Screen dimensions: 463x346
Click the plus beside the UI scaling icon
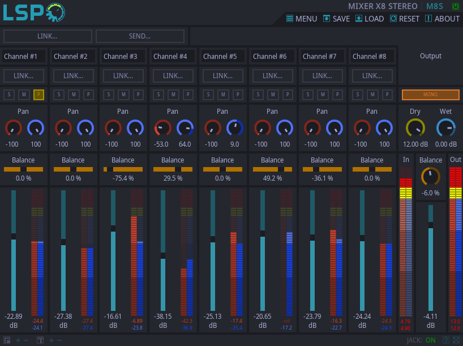pos(18,340)
